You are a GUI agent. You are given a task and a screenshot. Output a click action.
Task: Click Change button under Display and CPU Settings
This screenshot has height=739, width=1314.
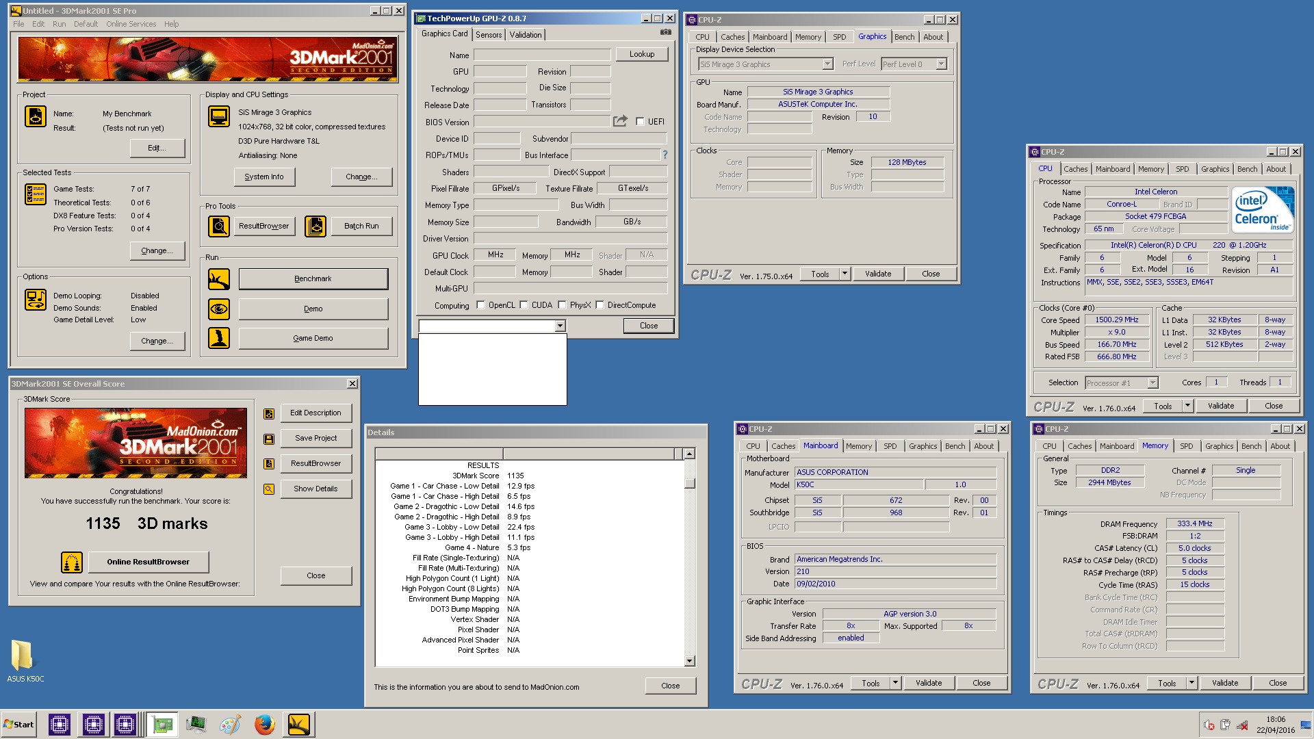click(x=361, y=177)
